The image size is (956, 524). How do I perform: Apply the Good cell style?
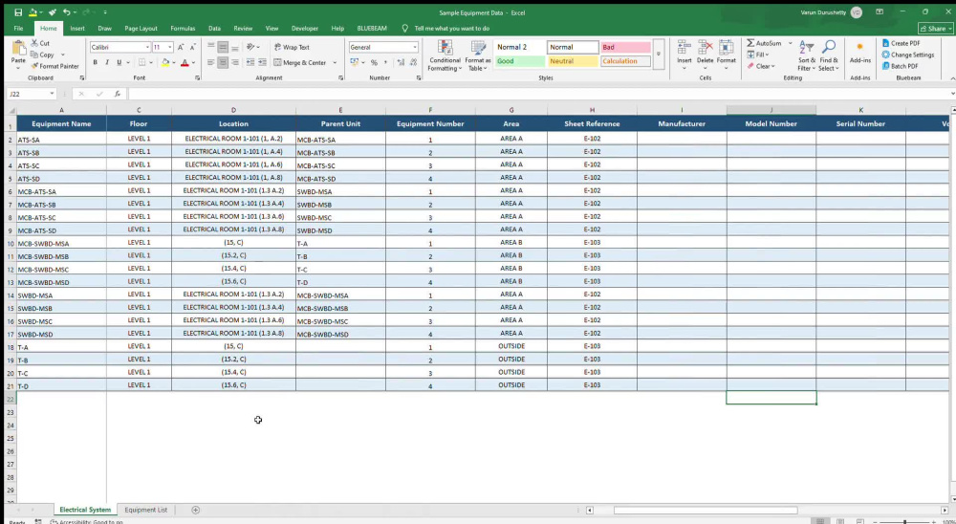[x=519, y=61]
